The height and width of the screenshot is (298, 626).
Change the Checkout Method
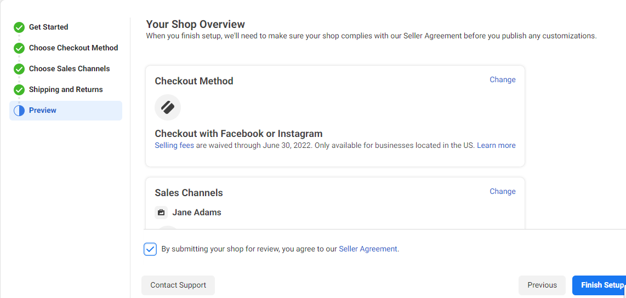[503, 79]
